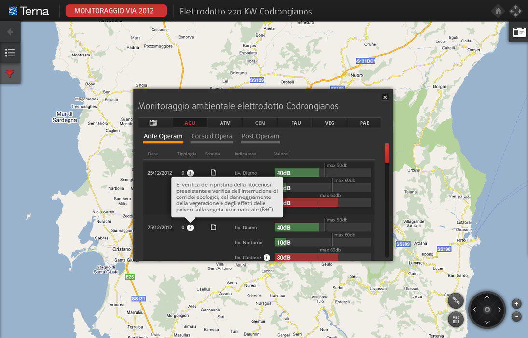This screenshot has height=338, width=528.
Task: Switch map to satellite view
Action: pyautogui.click(x=456, y=300)
